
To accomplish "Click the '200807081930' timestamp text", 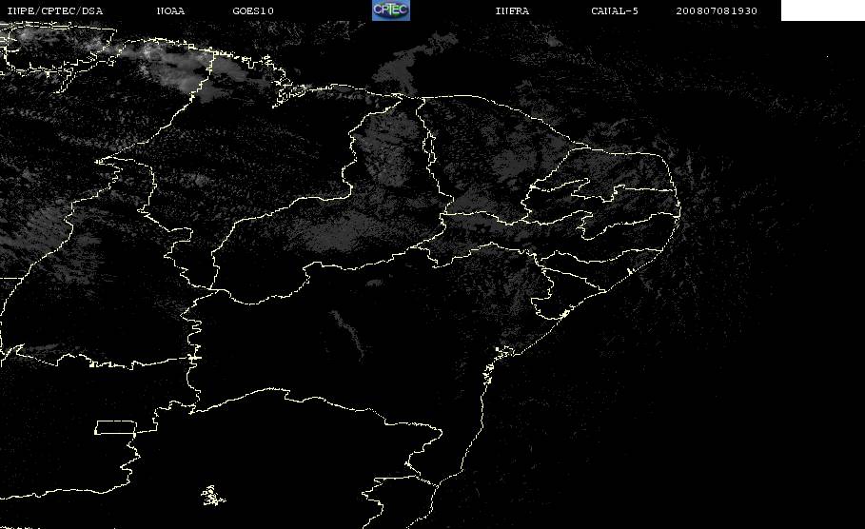I will (x=717, y=11).
